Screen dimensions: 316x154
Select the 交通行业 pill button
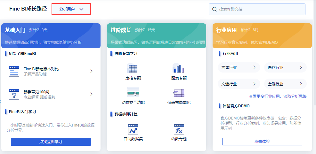(239, 84)
